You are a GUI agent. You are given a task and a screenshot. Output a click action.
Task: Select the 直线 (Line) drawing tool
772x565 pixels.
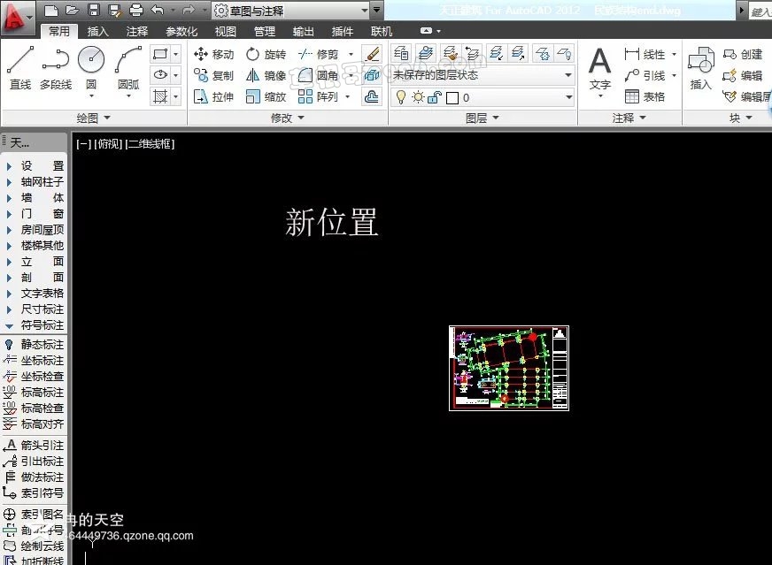click(20, 68)
